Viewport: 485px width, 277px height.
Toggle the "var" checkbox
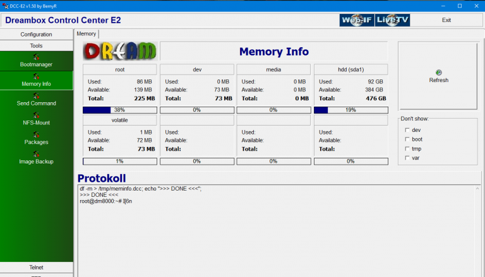click(407, 158)
